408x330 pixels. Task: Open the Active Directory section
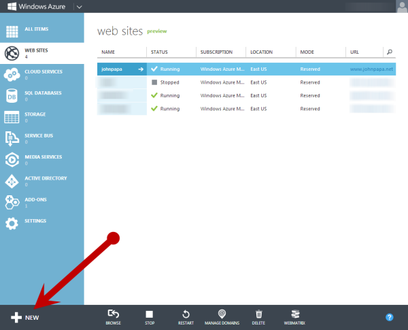46,178
